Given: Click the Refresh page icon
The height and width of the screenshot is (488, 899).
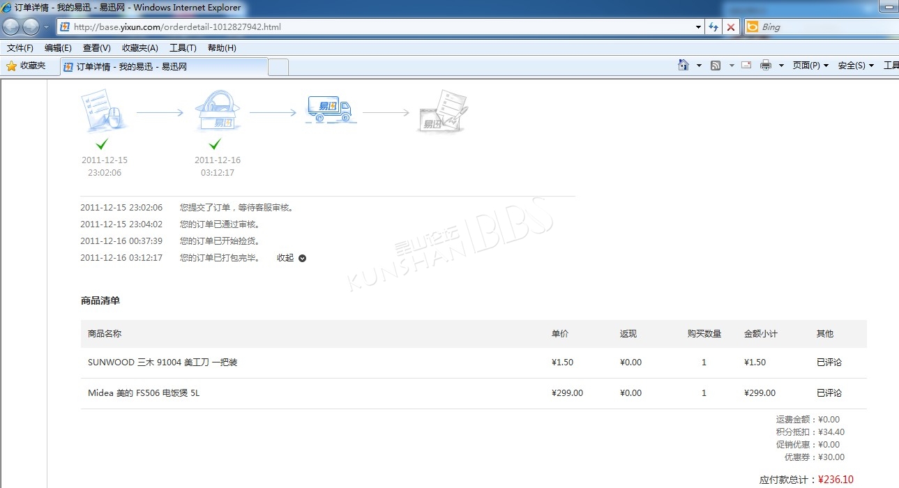Looking at the screenshot, I should pos(713,27).
